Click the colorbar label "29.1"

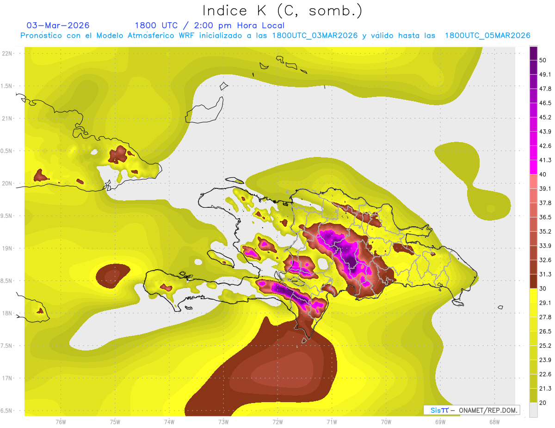(x=545, y=302)
